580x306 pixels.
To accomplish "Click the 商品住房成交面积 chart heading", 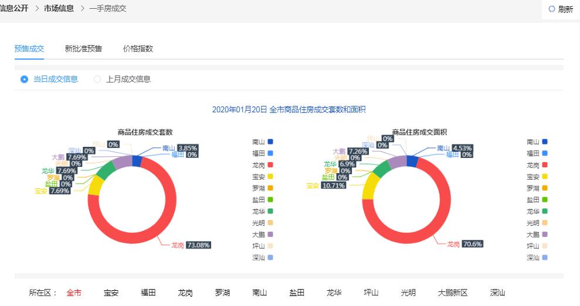I will [x=419, y=132].
